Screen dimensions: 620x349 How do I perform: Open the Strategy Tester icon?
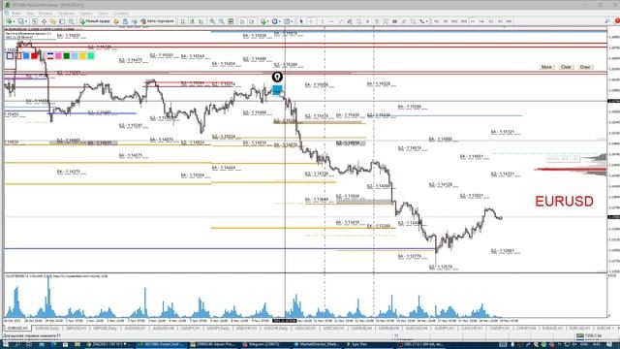click(x=71, y=21)
